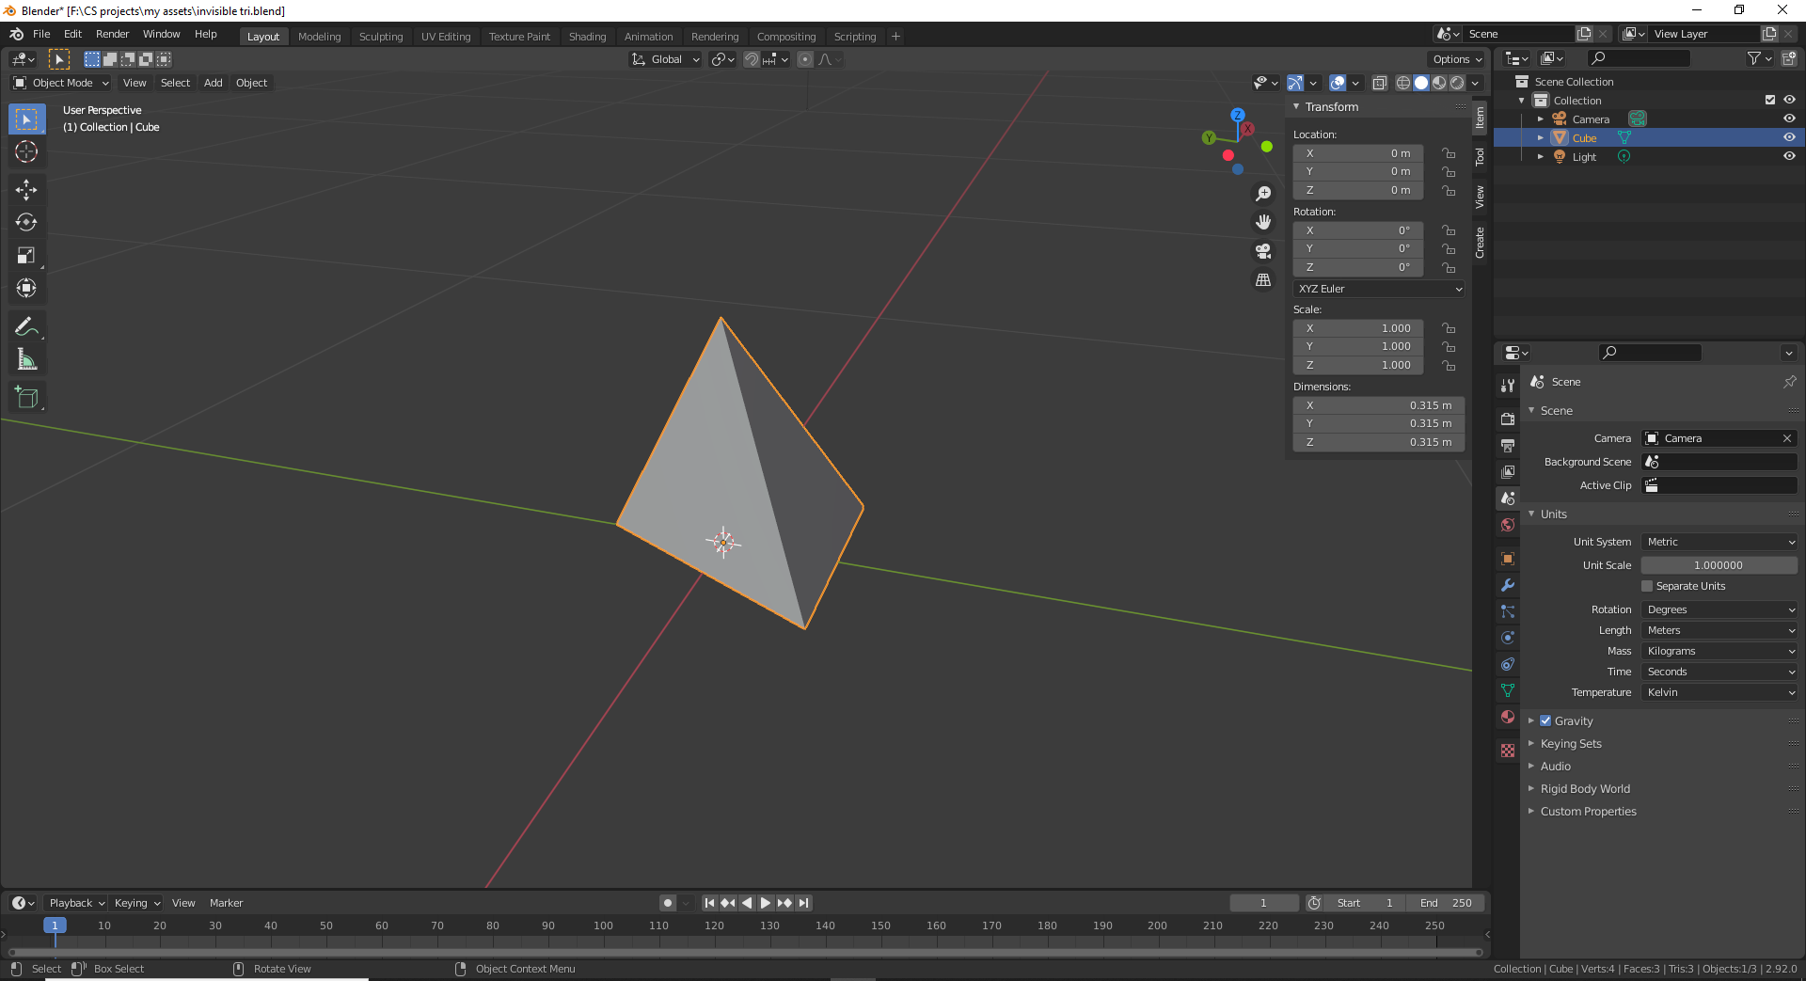
Task: Open the Particle properties tab icon
Action: [x=1508, y=611]
